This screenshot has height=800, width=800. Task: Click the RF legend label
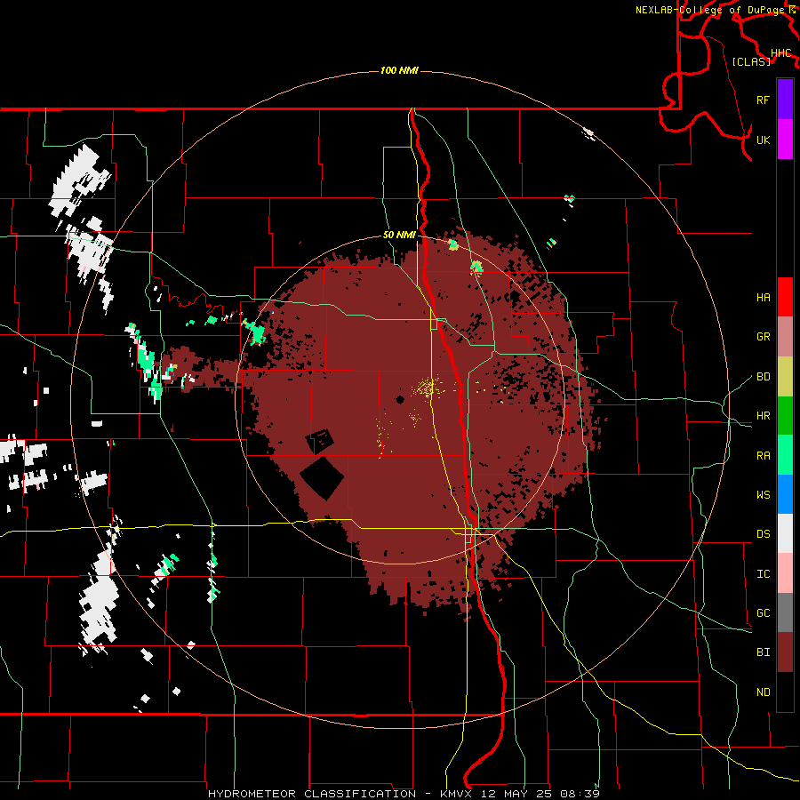pyautogui.click(x=763, y=100)
